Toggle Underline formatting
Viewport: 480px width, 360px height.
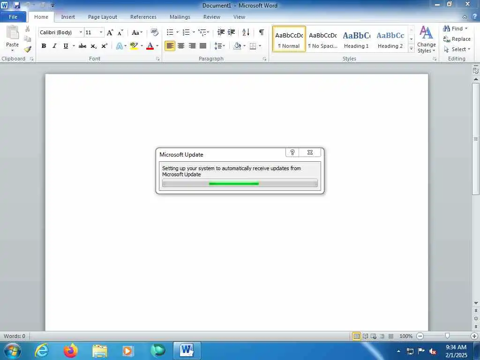pos(66,46)
